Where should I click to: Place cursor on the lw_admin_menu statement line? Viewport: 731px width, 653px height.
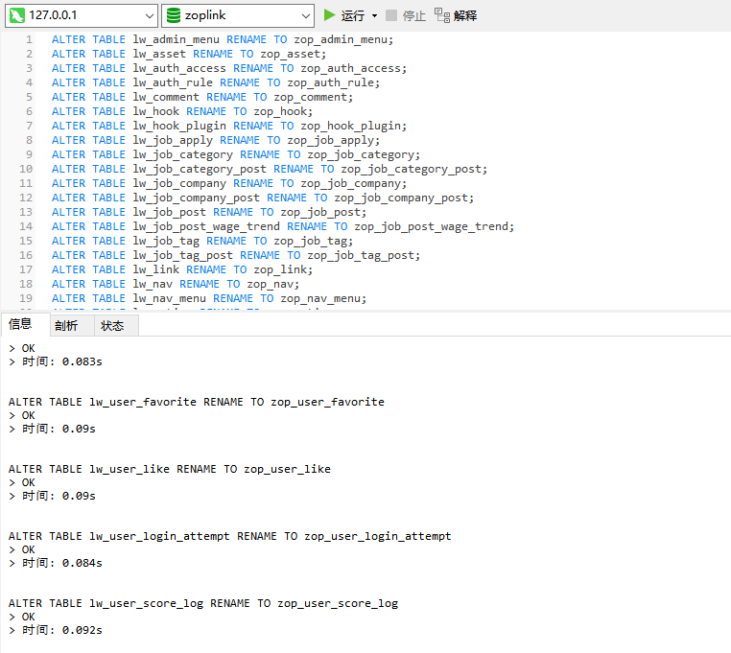point(223,39)
